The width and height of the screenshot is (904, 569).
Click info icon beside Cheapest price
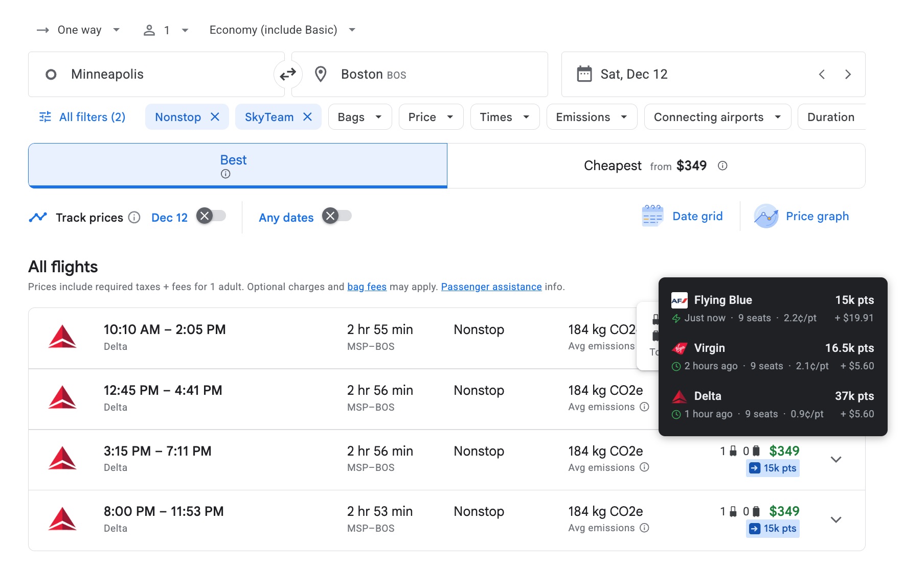(722, 165)
